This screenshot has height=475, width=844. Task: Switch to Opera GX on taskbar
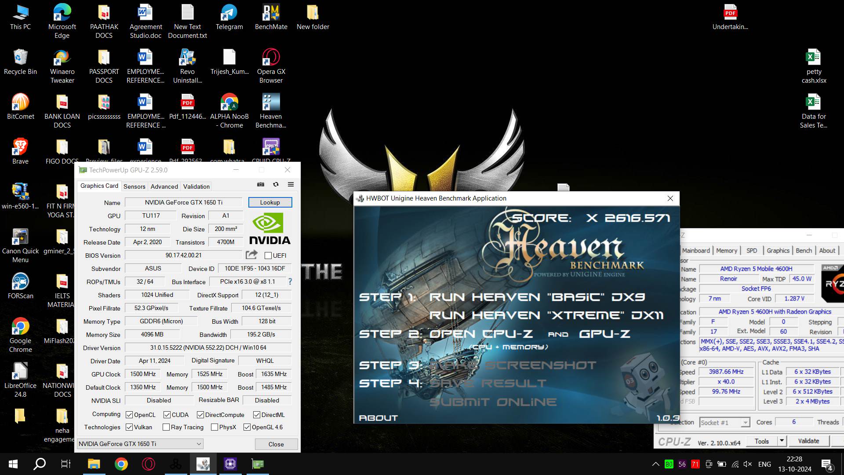click(148, 464)
